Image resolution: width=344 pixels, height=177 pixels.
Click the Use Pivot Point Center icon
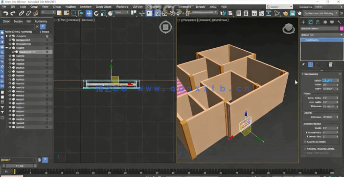(x=134, y=13)
